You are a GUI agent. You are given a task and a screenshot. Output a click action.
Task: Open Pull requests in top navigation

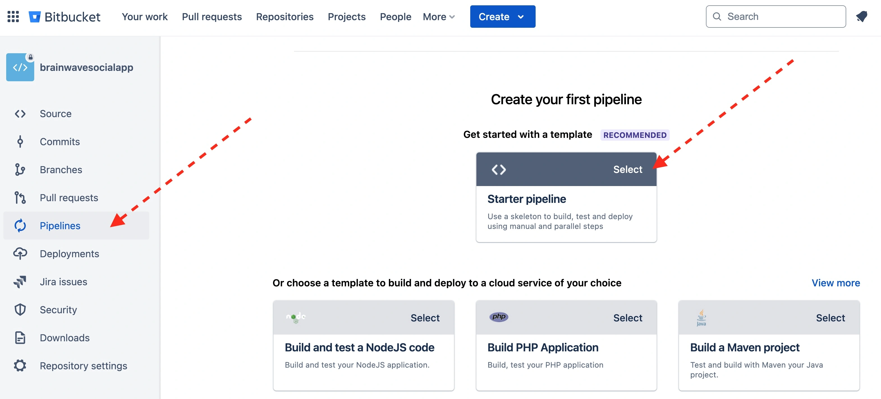click(x=212, y=17)
